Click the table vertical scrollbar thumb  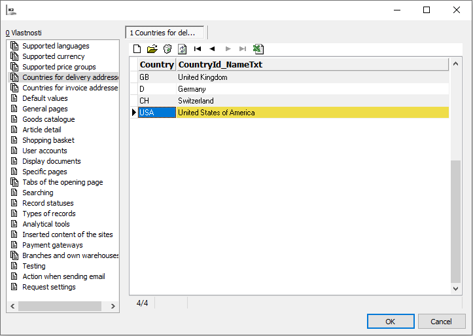click(455, 222)
